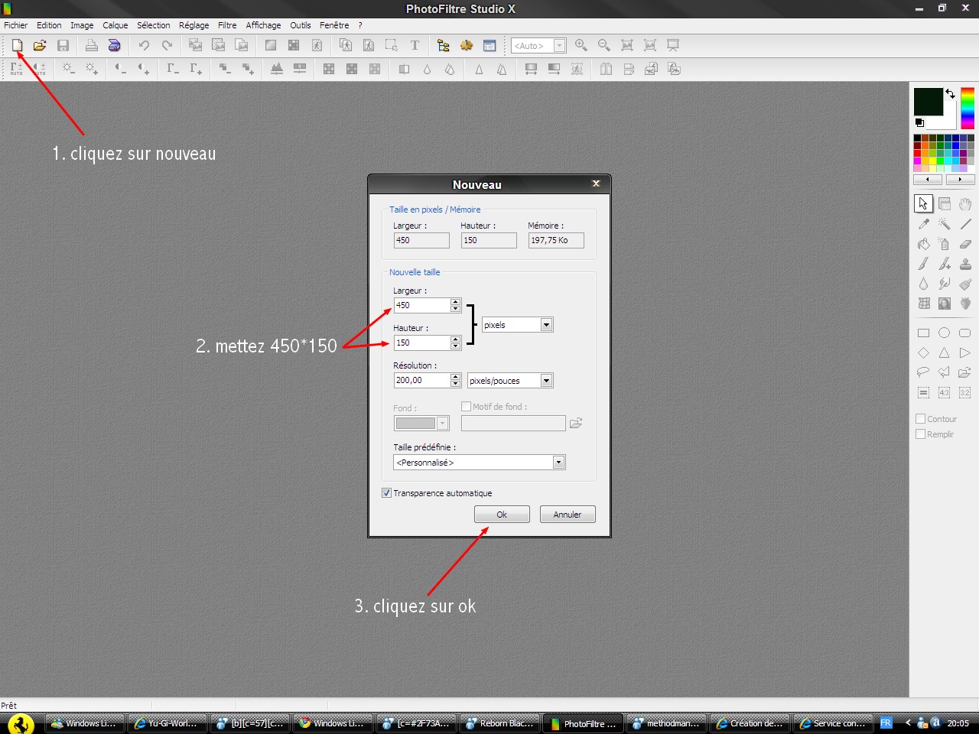This screenshot has width=979, height=734.
Task: Select the Lasso selection shape
Action: coord(923,372)
